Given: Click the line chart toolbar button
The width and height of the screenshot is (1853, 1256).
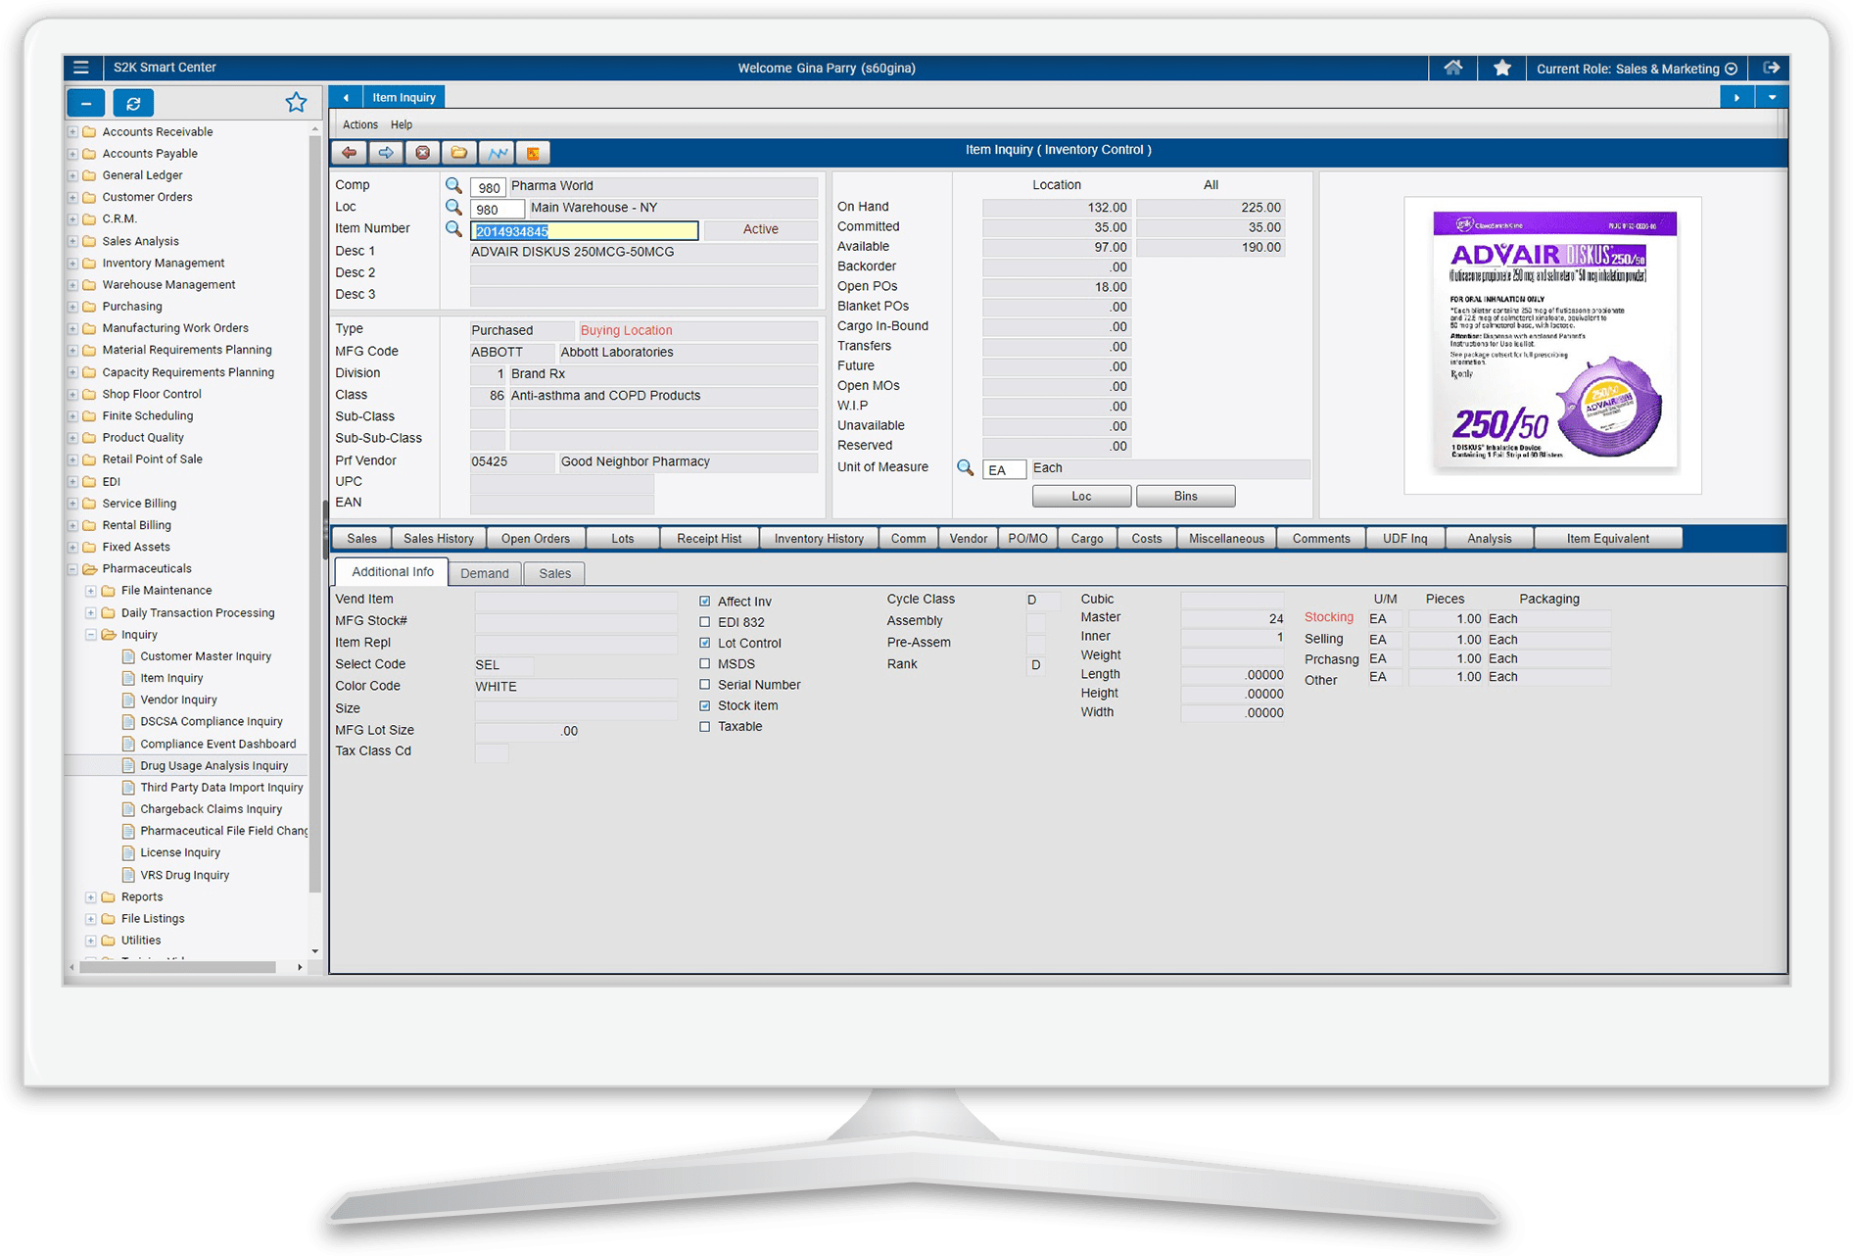Looking at the screenshot, I should pyautogui.click(x=496, y=153).
